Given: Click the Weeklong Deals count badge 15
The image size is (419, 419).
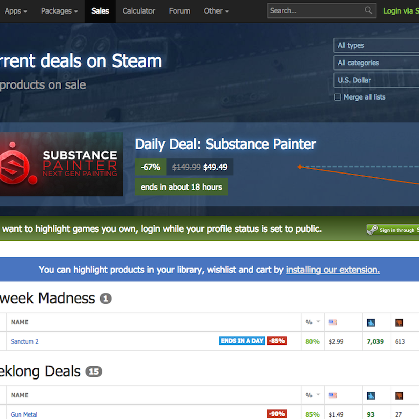Looking at the screenshot, I should [94, 372].
